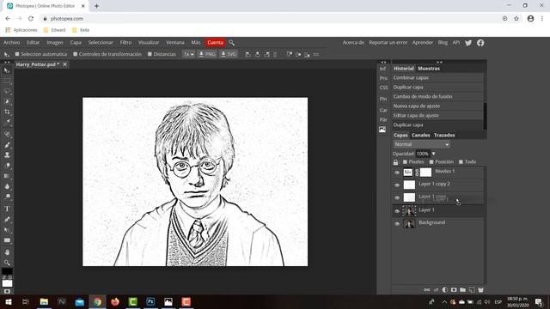The width and height of the screenshot is (550, 309).
Task: Select the Dodge tool
Action: [x=7, y=197]
